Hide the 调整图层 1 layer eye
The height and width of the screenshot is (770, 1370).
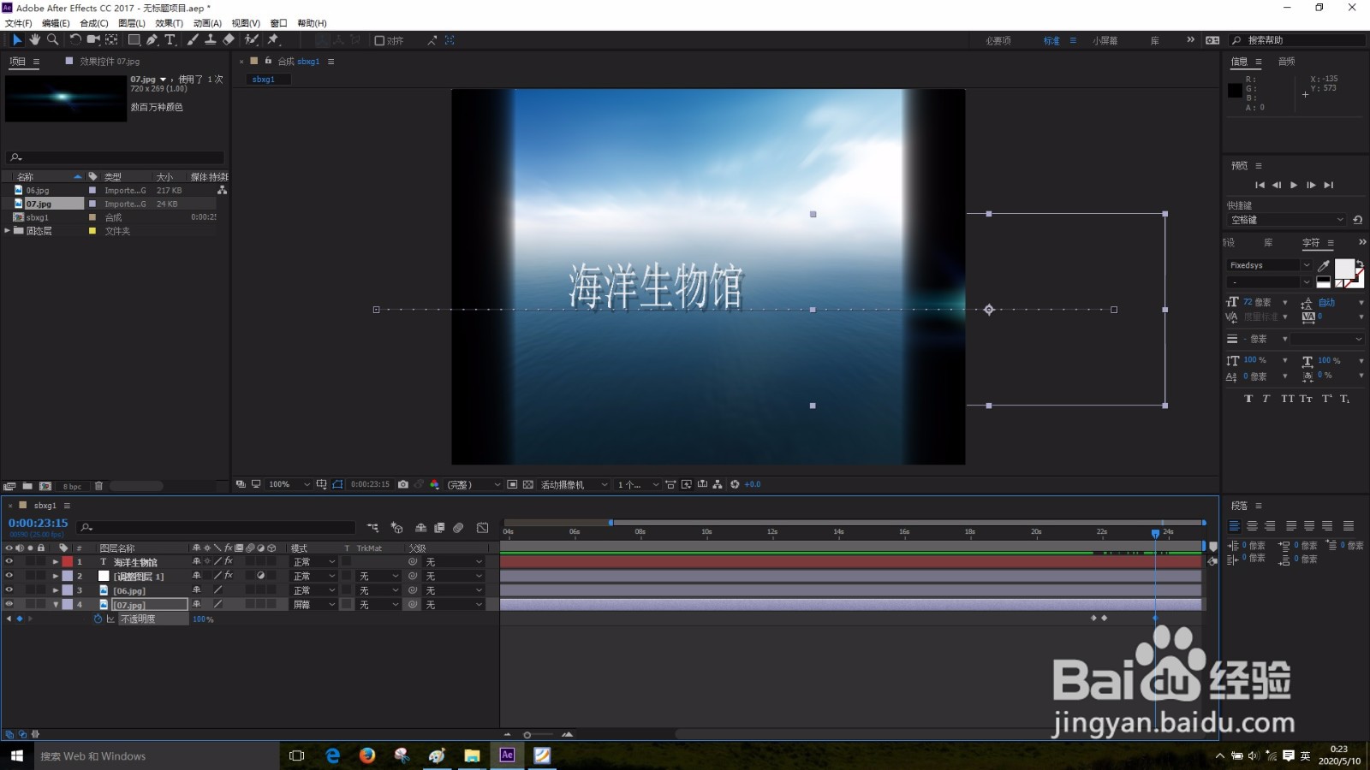[x=9, y=576]
